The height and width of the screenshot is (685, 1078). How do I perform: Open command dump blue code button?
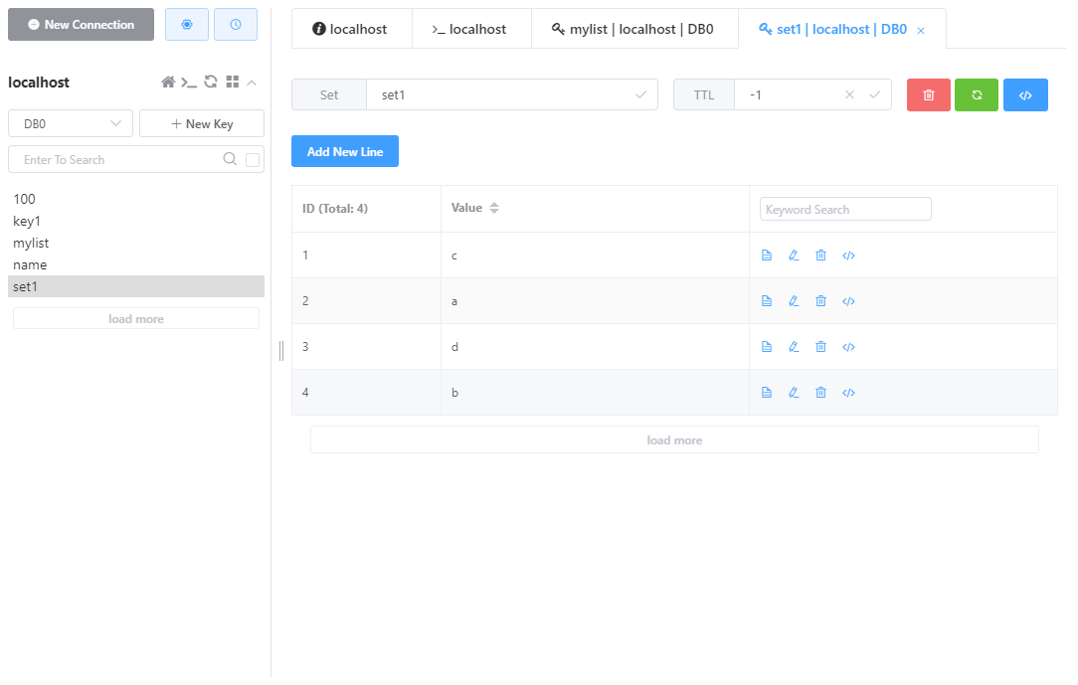pyautogui.click(x=1025, y=94)
